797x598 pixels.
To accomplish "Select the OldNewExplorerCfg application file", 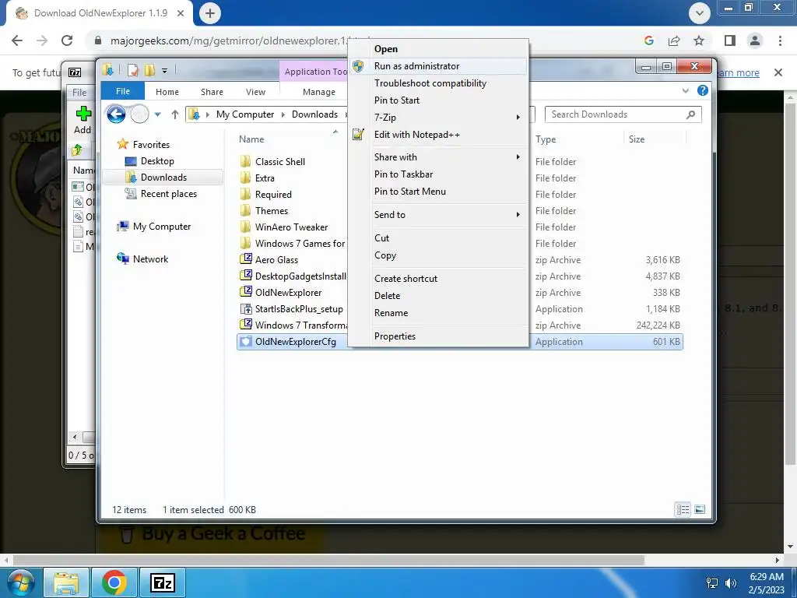I will pyautogui.click(x=295, y=342).
